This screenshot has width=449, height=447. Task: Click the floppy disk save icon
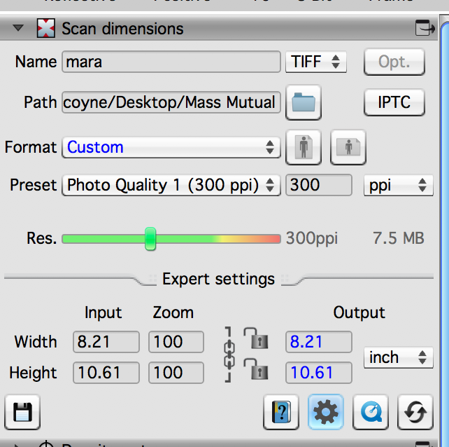click(x=22, y=412)
